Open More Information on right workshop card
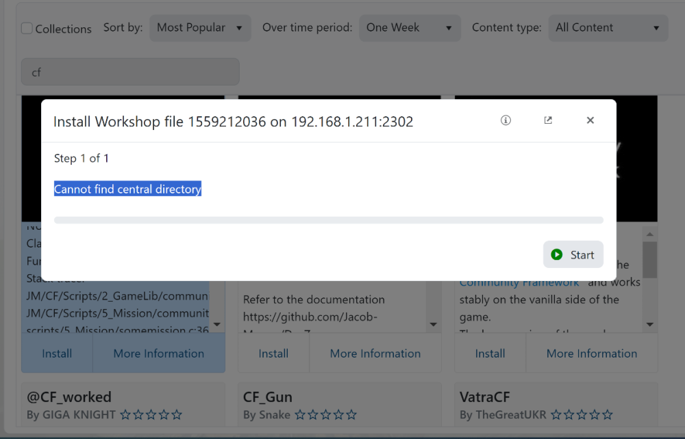Viewport: 685px width, 439px height. pyautogui.click(x=591, y=354)
